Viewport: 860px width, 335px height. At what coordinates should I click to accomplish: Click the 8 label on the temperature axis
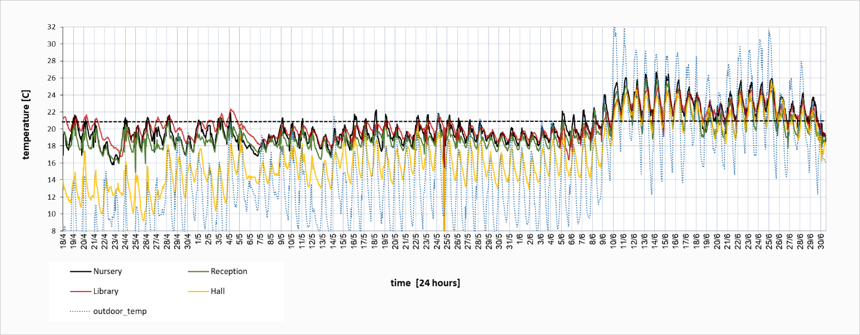pyautogui.click(x=53, y=231)
